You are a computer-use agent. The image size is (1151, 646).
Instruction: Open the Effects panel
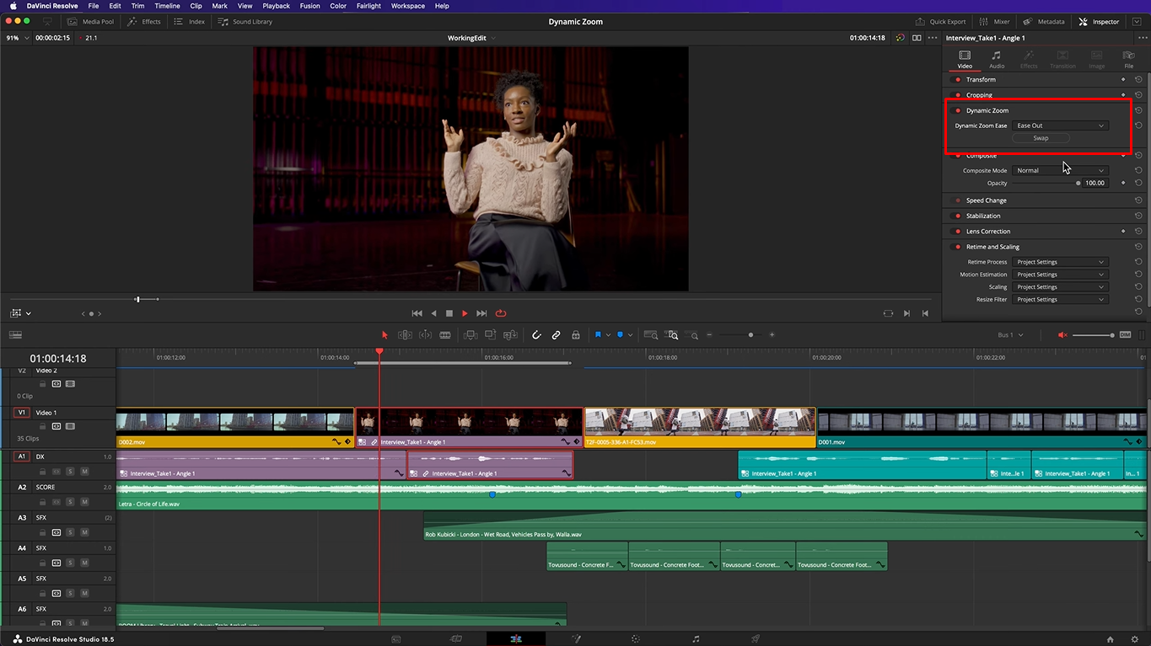[143, 21]
